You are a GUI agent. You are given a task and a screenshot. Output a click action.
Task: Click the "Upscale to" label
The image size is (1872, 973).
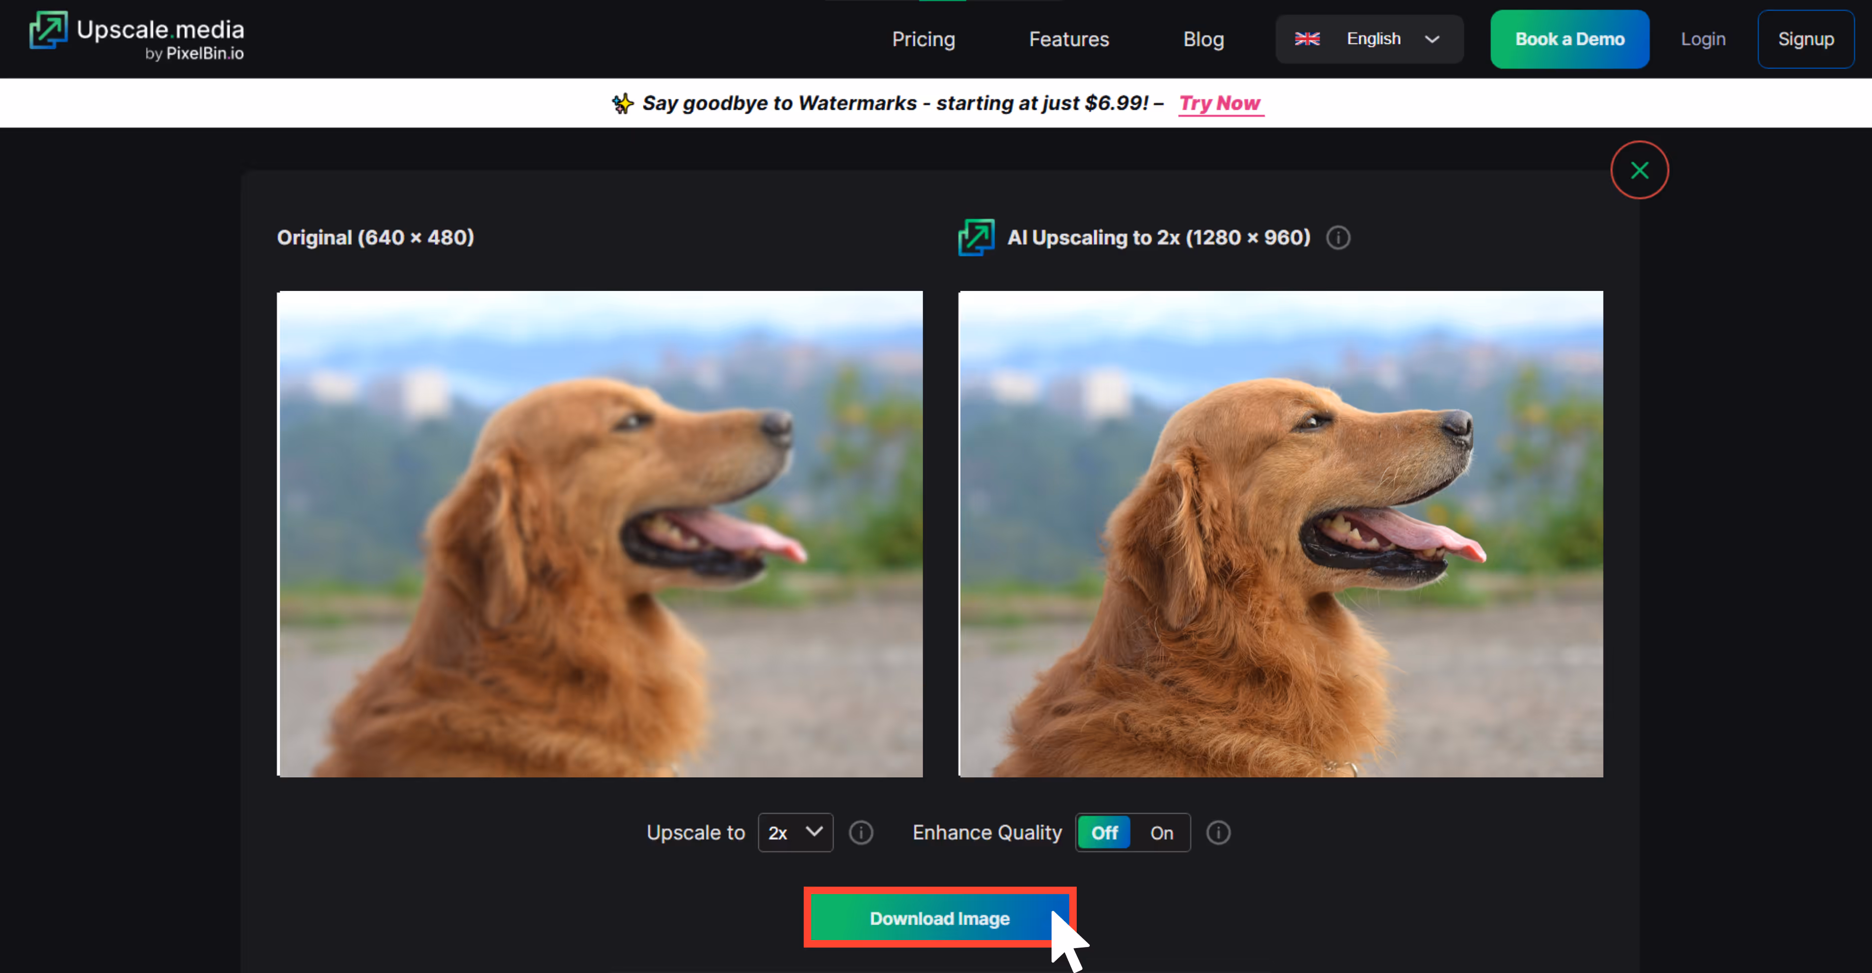pos(695,833)
